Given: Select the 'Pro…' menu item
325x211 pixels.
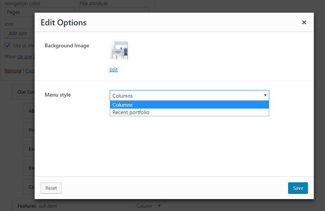Looking at the screenshot, I should click(29, 130).
